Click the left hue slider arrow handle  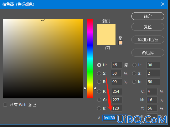pyautogui.click(x=85, y=88)
